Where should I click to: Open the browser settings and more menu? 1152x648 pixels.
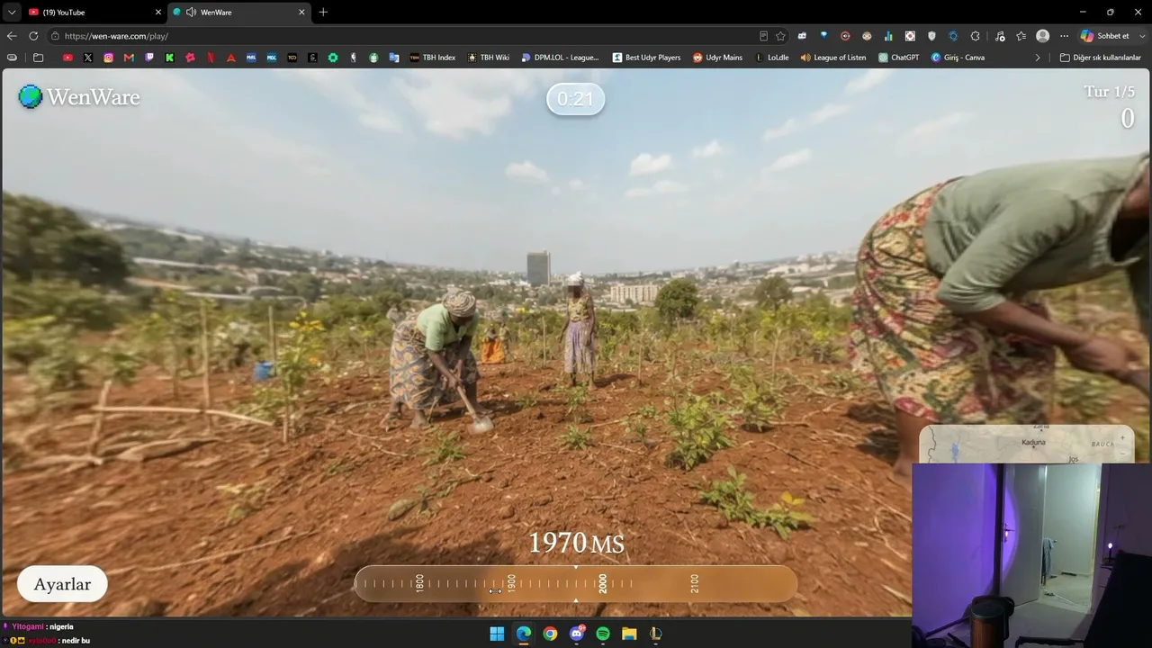click(1064, 36)
